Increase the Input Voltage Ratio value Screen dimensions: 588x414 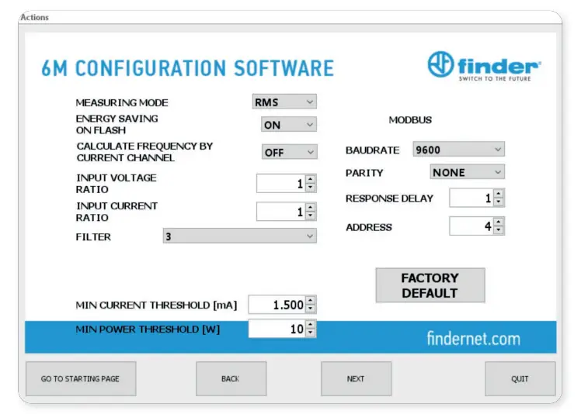(x=311, y=179)
